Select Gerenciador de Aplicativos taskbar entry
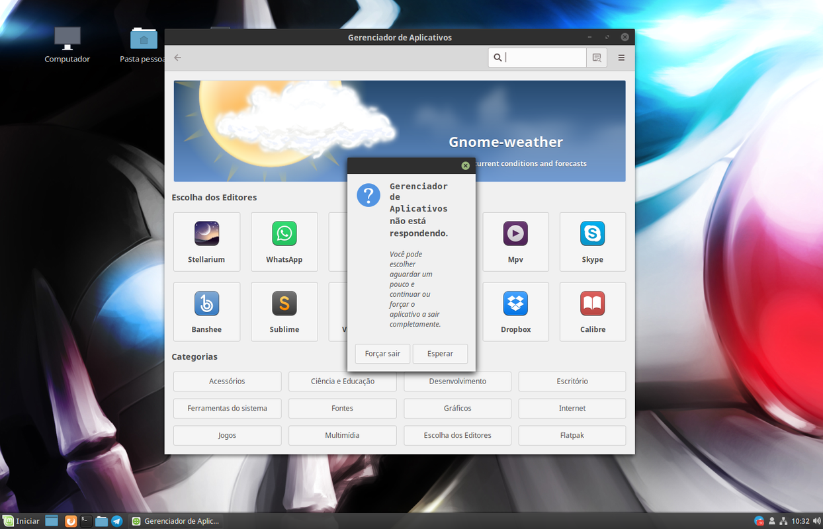The image size is (823, 529). point(175,521)
